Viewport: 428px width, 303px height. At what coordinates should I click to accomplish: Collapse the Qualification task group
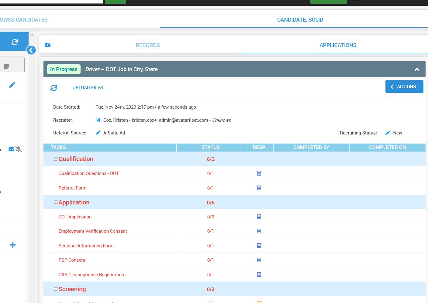click(x=56, y=159)
